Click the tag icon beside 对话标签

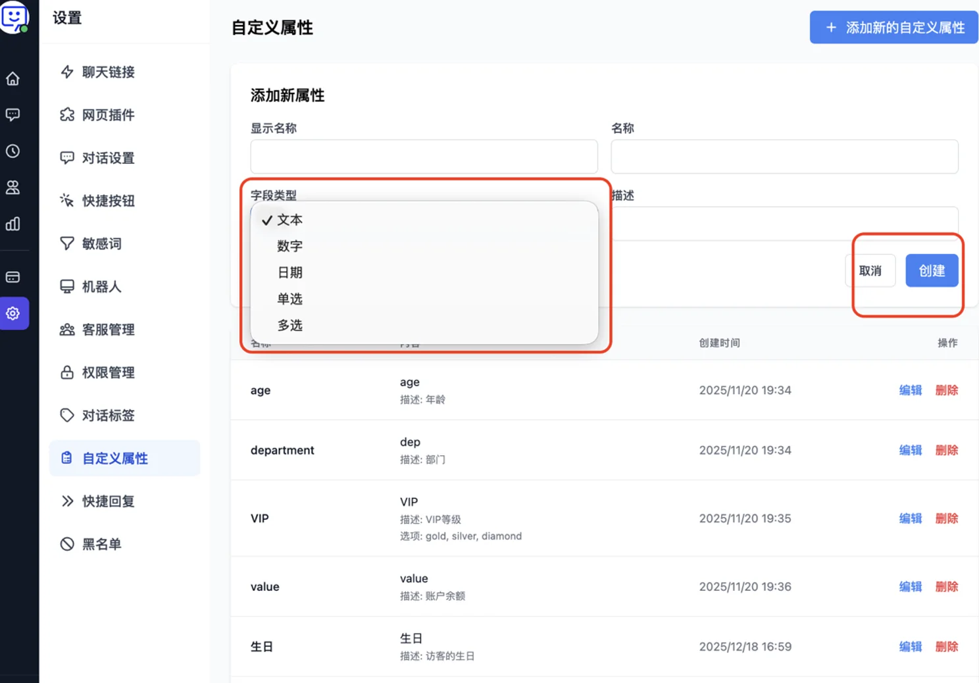(66, 415)
